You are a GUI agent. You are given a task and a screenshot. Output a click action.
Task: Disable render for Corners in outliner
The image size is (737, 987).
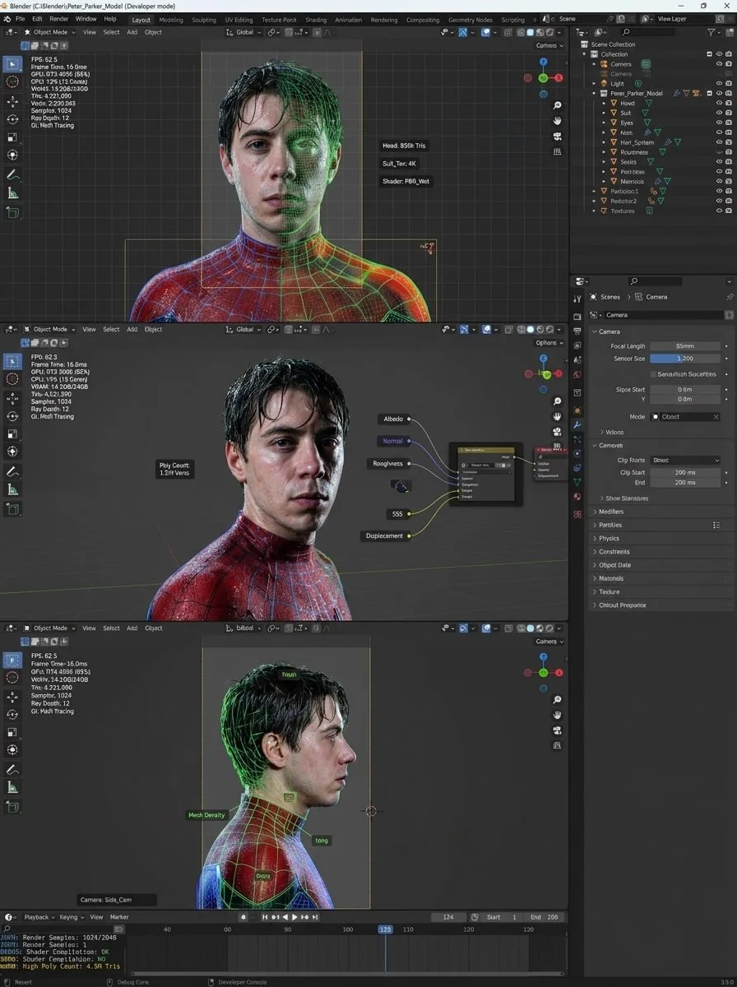pyautogui.click(x=729, y=63)
